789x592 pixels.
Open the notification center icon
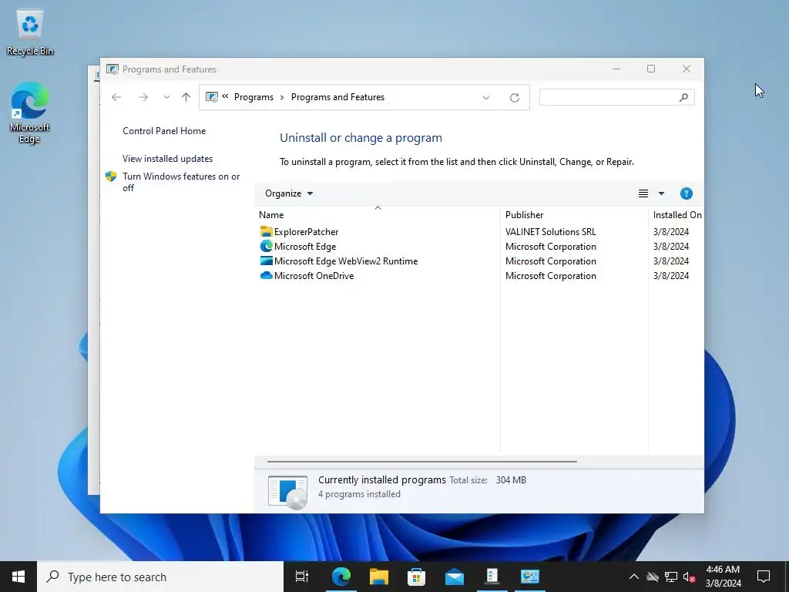point(764,577)
